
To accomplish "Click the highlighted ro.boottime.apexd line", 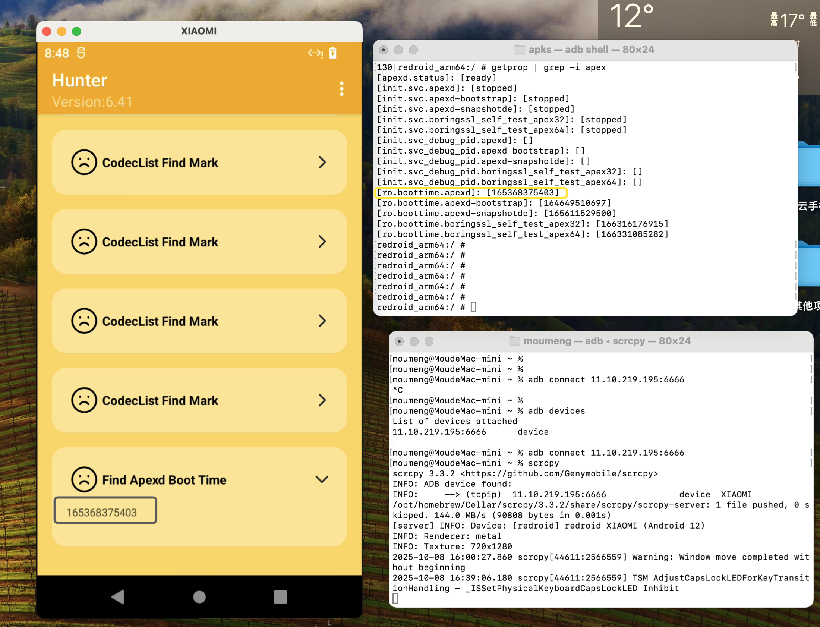I will pos(470,193).
